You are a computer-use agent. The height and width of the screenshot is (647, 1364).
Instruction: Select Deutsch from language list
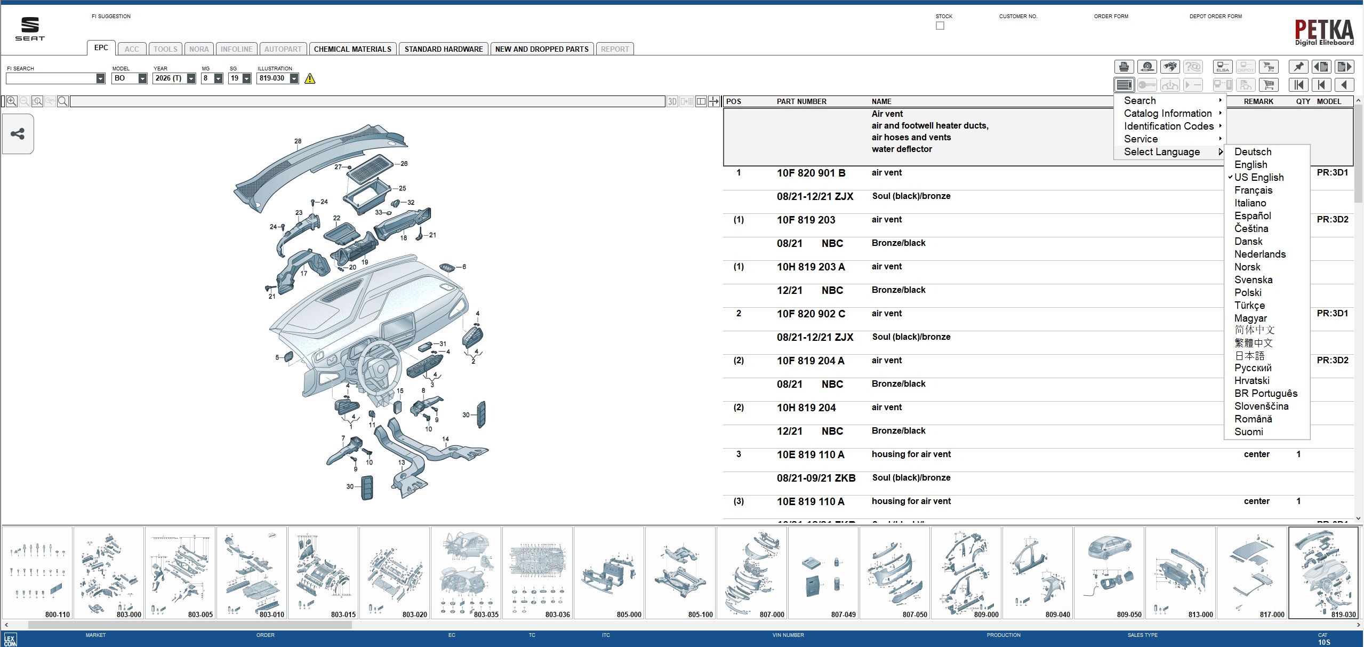[1253, 152]
